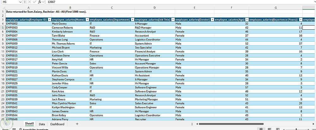The width and height of the screenshot is (316, 130).
Task: Open the Insert Function fx button
Action: 40,2
